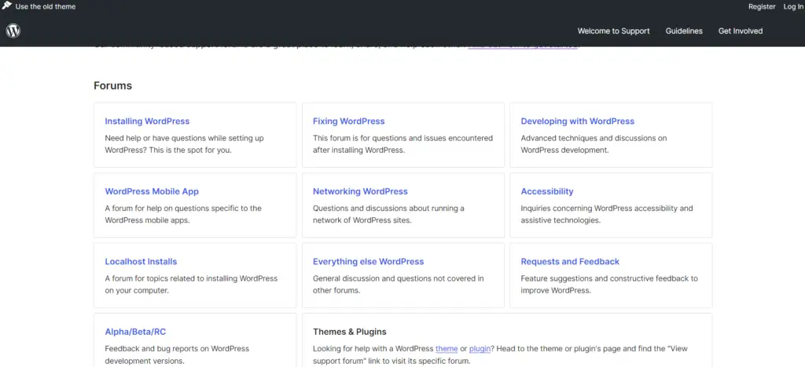Open the Guidelines menu item
Screen dimensions: 805x367
click(x=684, y=31)
